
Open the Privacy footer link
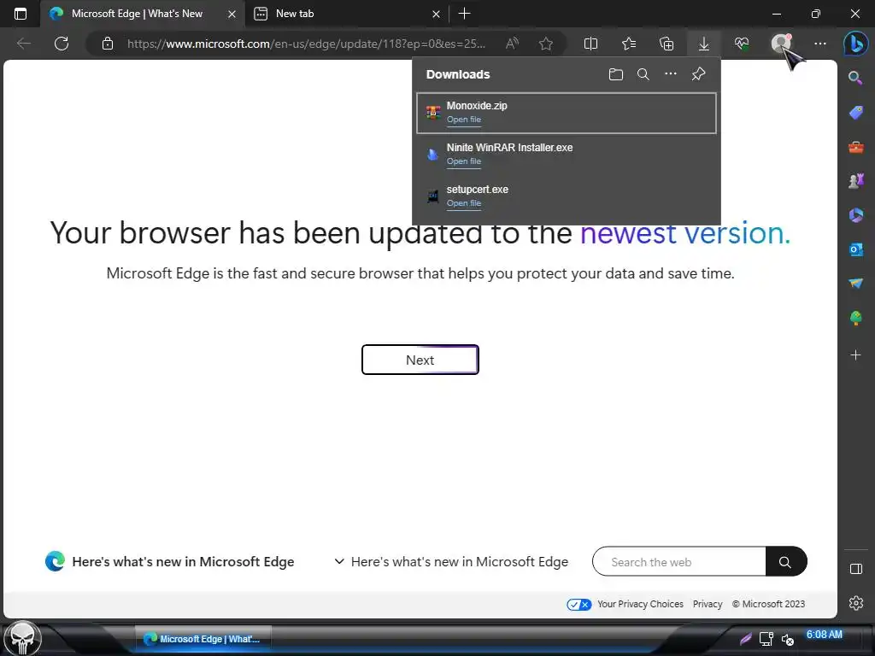pos(707,604)
